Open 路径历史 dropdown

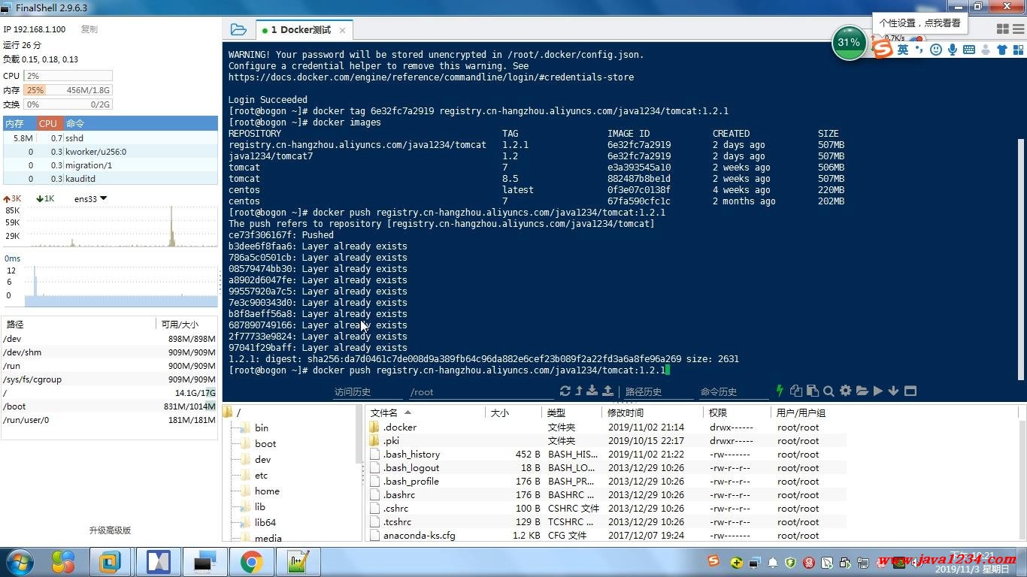[x=658, y=391]
